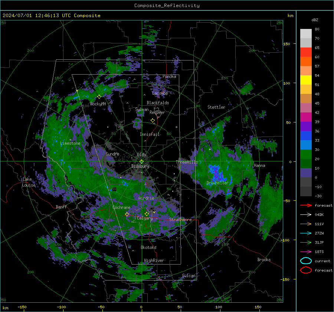Viewport: 334px width, 312px height.
Task: Select the orange 111V arrow legend icon
Action: [306, 224]
